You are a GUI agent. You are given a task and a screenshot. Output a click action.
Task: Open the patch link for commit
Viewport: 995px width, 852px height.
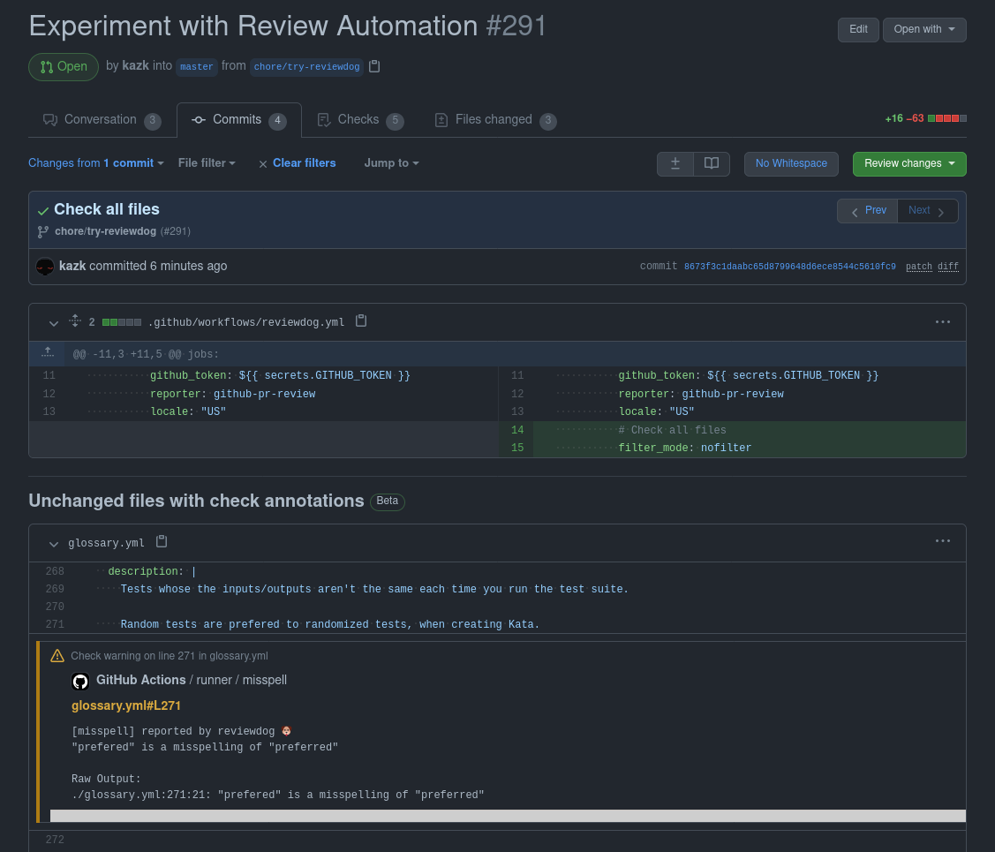click(919, 267)
